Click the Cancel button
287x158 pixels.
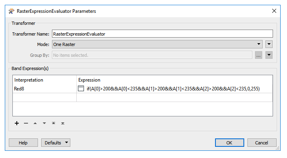[x=262, y=142]
